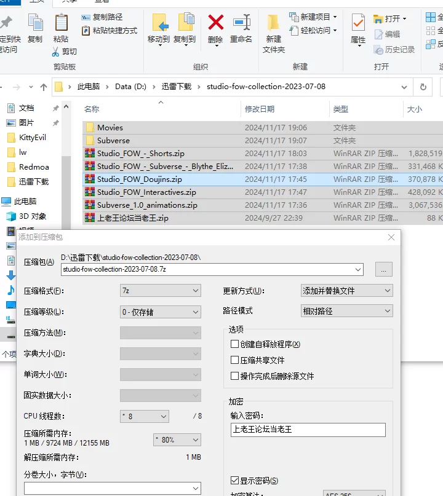
Task: Click the Properties checkmark icon
Action: point(358,23)
